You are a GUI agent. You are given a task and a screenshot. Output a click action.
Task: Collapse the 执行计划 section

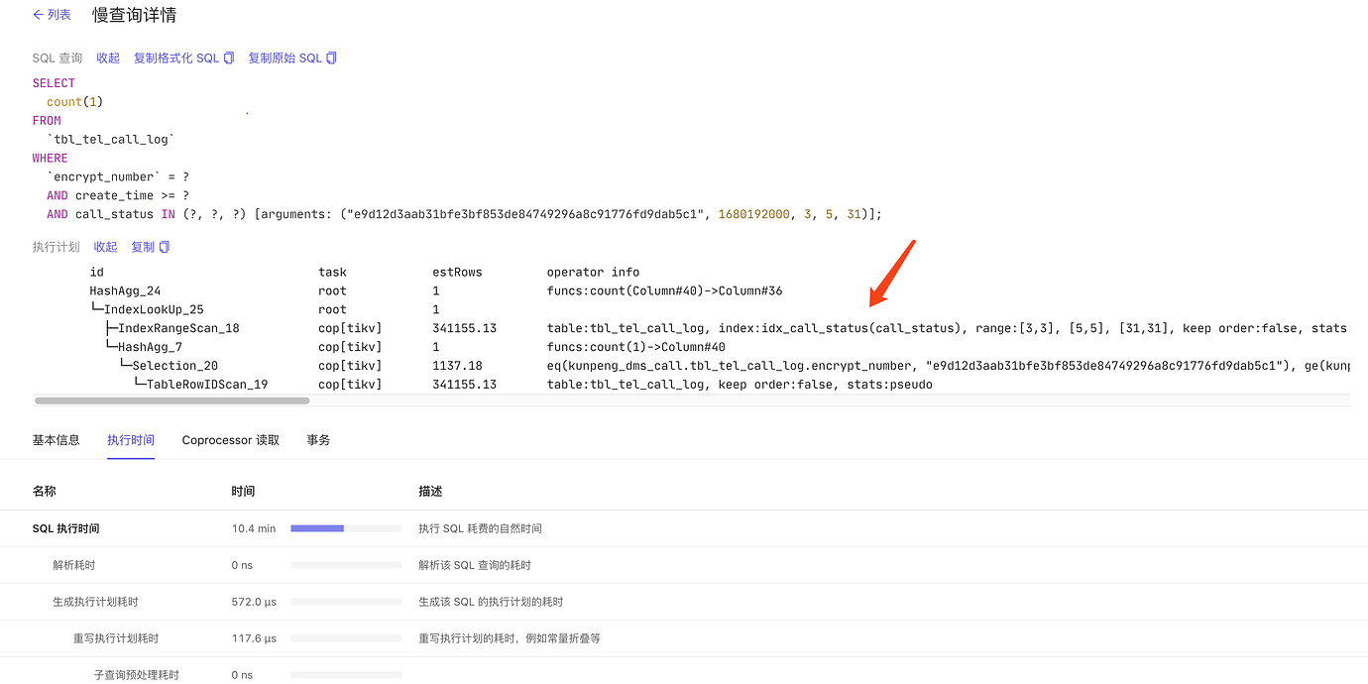point(105,247)
